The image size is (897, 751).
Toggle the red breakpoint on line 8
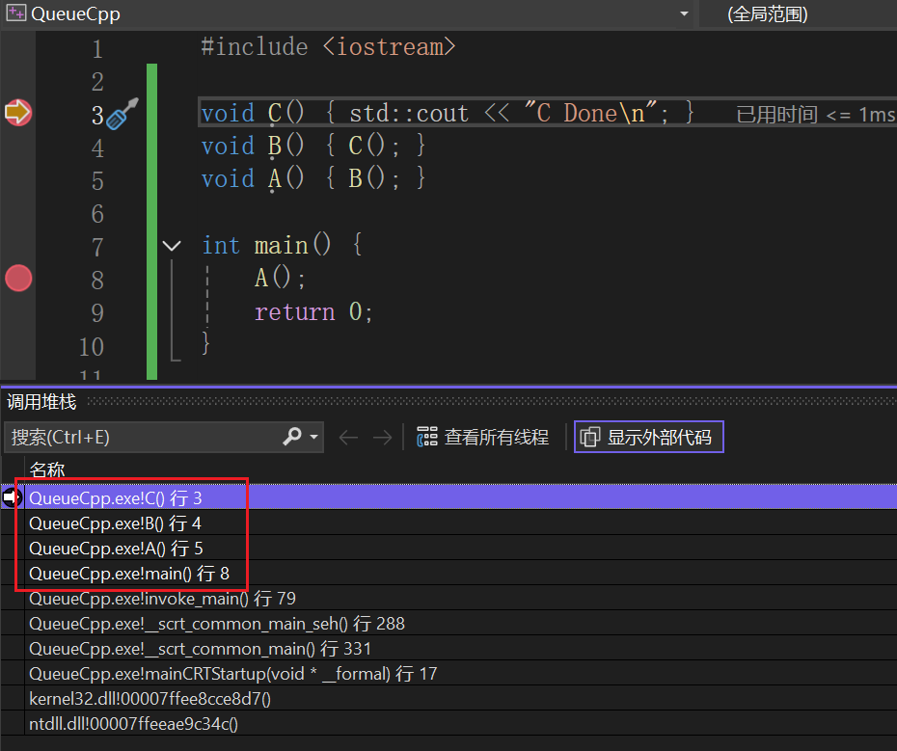click(x=18, y=279)
